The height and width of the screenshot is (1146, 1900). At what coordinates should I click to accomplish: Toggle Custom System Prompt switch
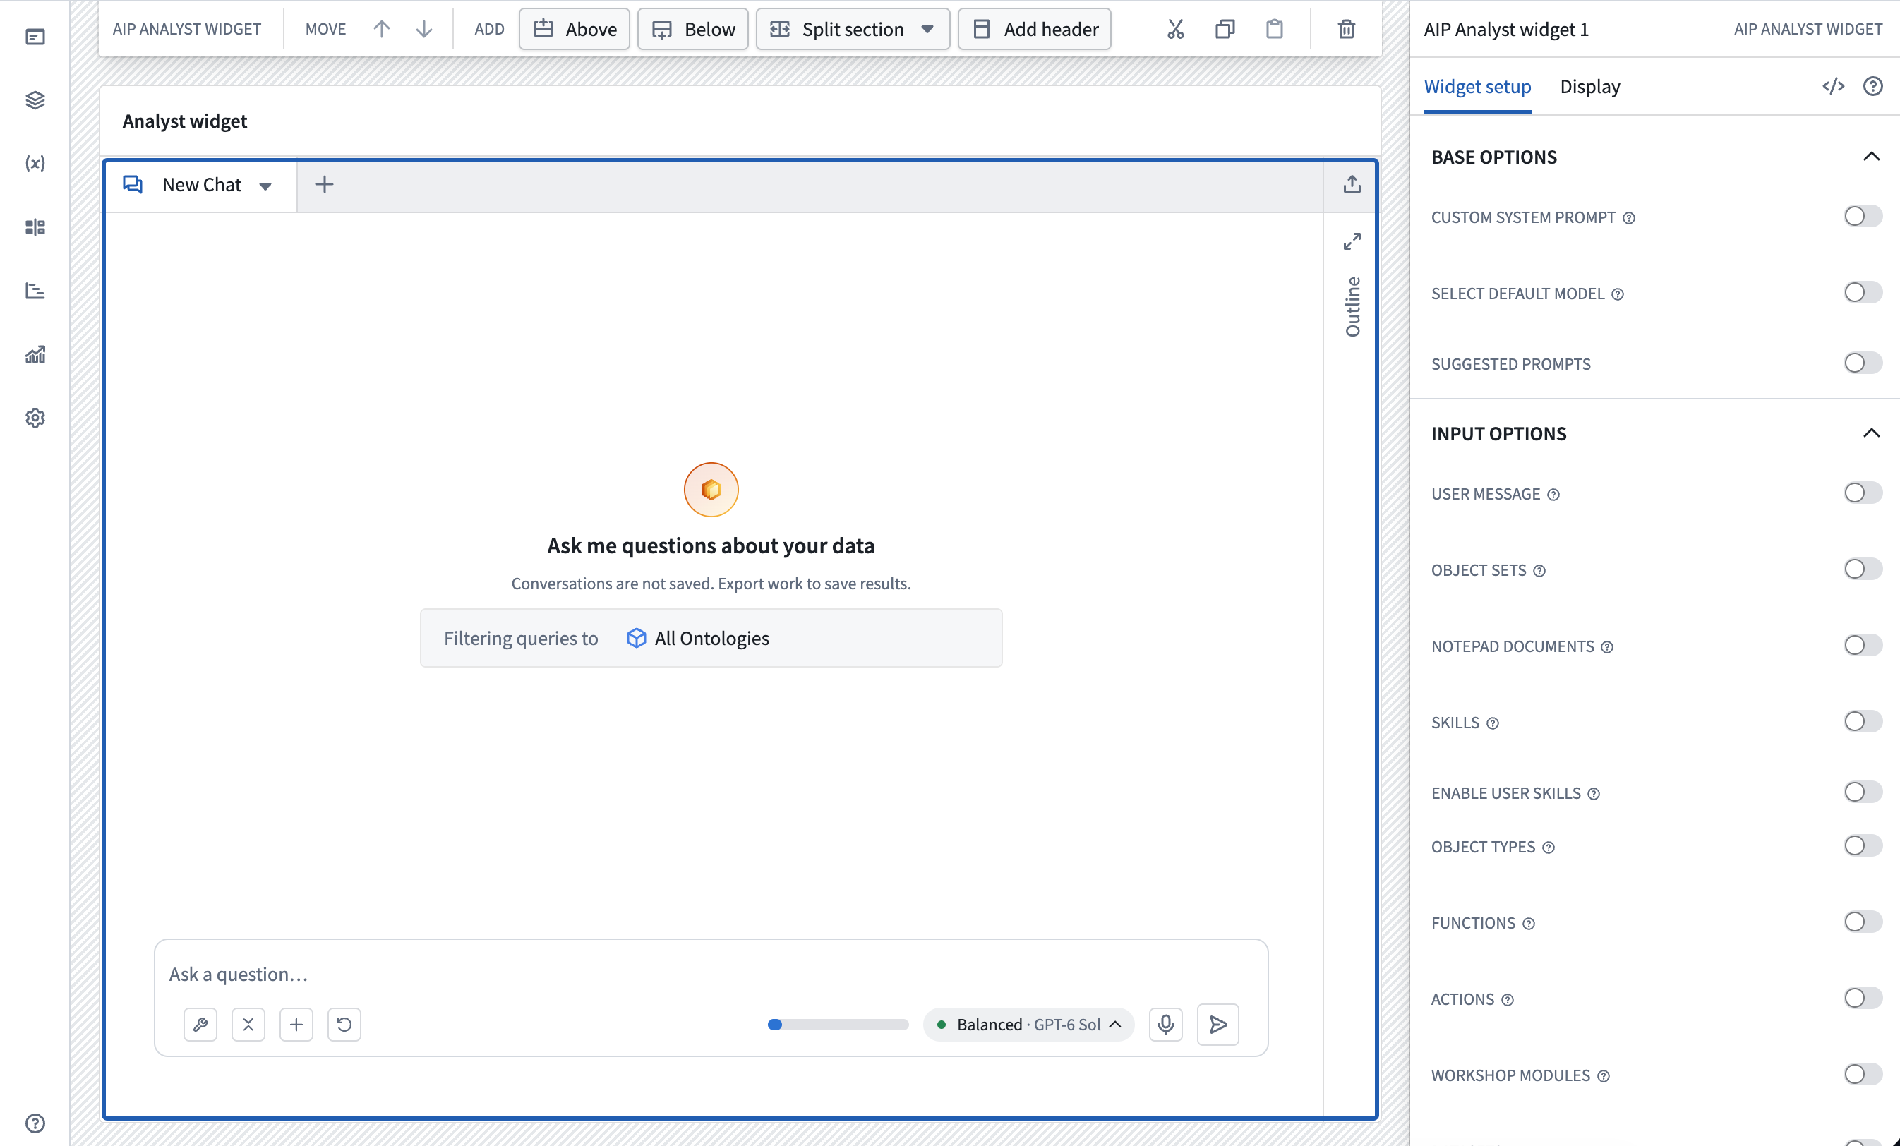pos(1863,216)
